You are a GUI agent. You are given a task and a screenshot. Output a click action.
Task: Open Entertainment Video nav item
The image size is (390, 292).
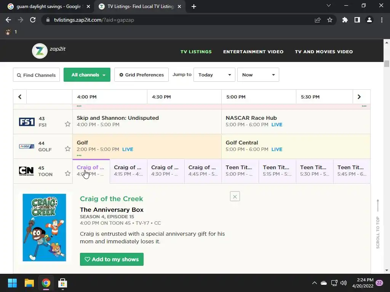pyautogui.click(x=253, y=52)
